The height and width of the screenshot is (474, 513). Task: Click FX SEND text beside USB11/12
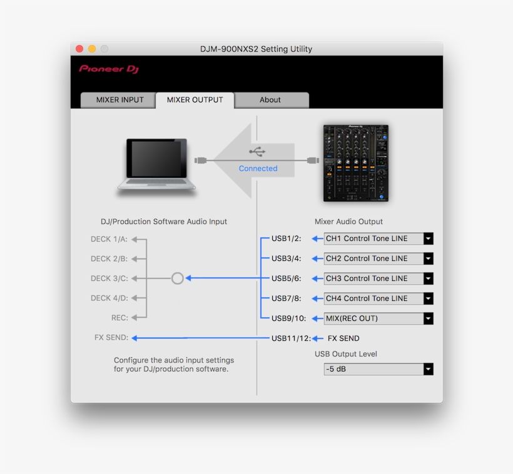(x=343, y=338)
